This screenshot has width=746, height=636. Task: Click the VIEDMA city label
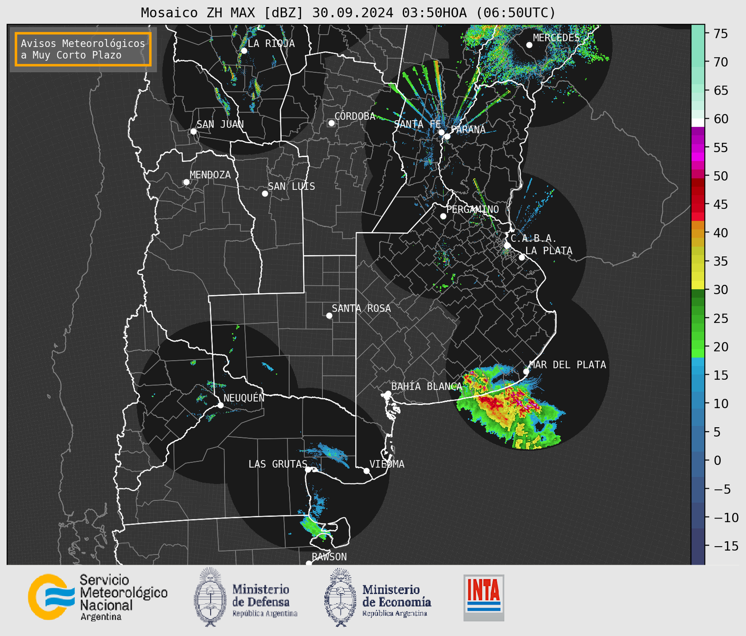pos(387,464)
